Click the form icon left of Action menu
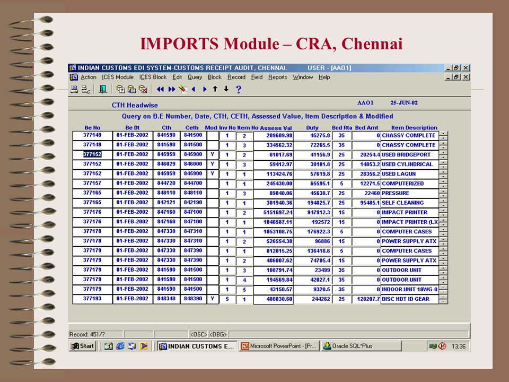 point(74,77)
